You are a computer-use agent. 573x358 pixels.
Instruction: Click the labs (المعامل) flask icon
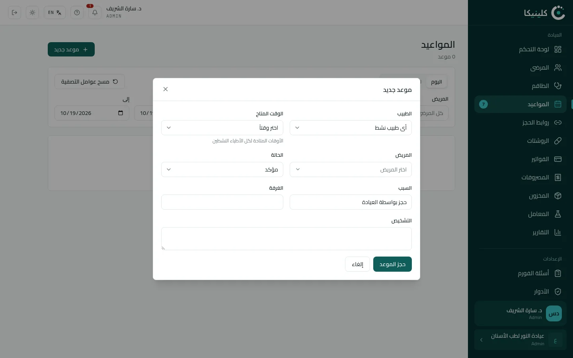558,214
